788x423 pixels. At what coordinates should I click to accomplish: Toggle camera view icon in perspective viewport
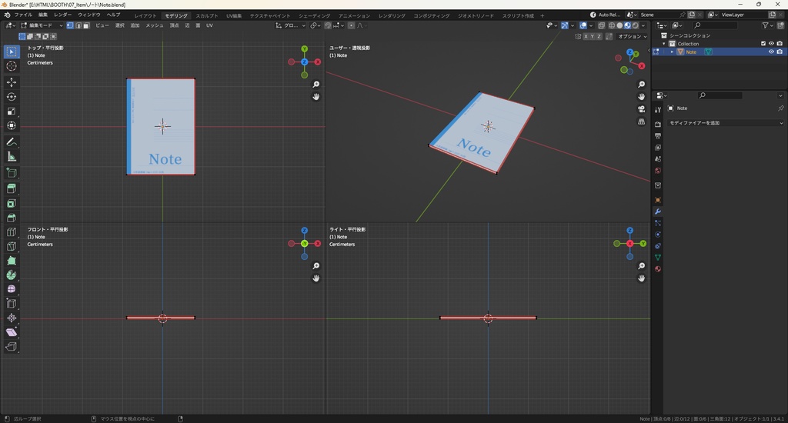click(x=642, y=109)
